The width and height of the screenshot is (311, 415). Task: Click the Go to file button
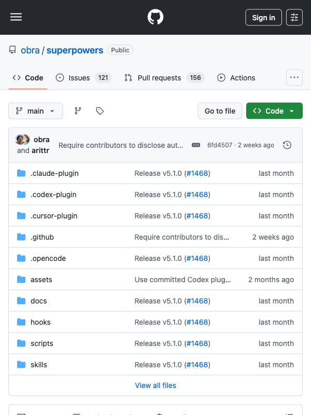tap(220, 111)
